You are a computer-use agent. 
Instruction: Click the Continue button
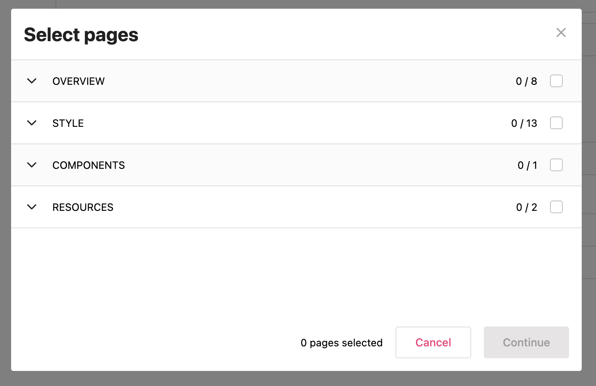coord(526,342)
